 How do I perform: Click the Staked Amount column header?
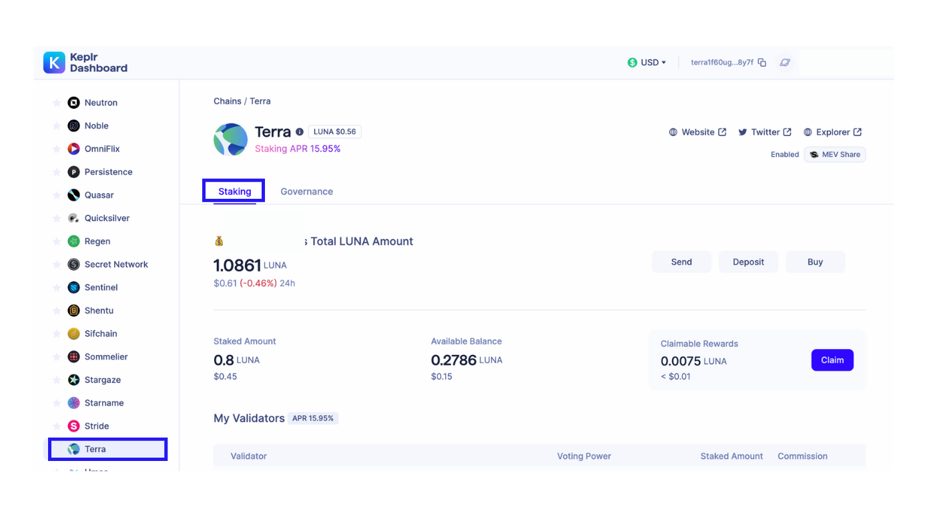pos(731,456)
